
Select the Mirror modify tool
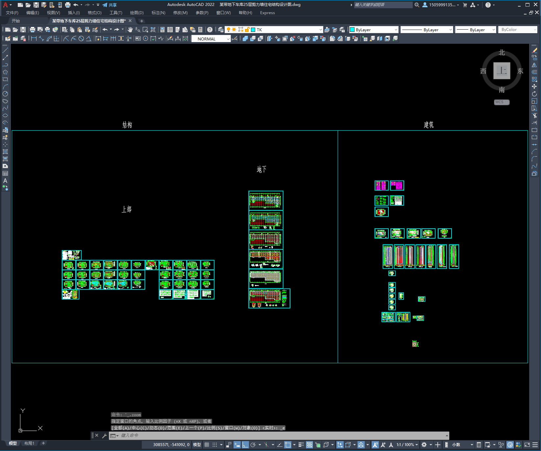534,65
